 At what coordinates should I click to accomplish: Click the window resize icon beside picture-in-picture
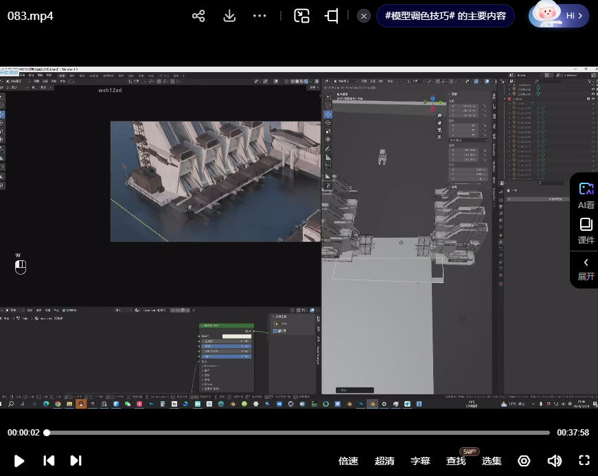click(x=332, y=16)
